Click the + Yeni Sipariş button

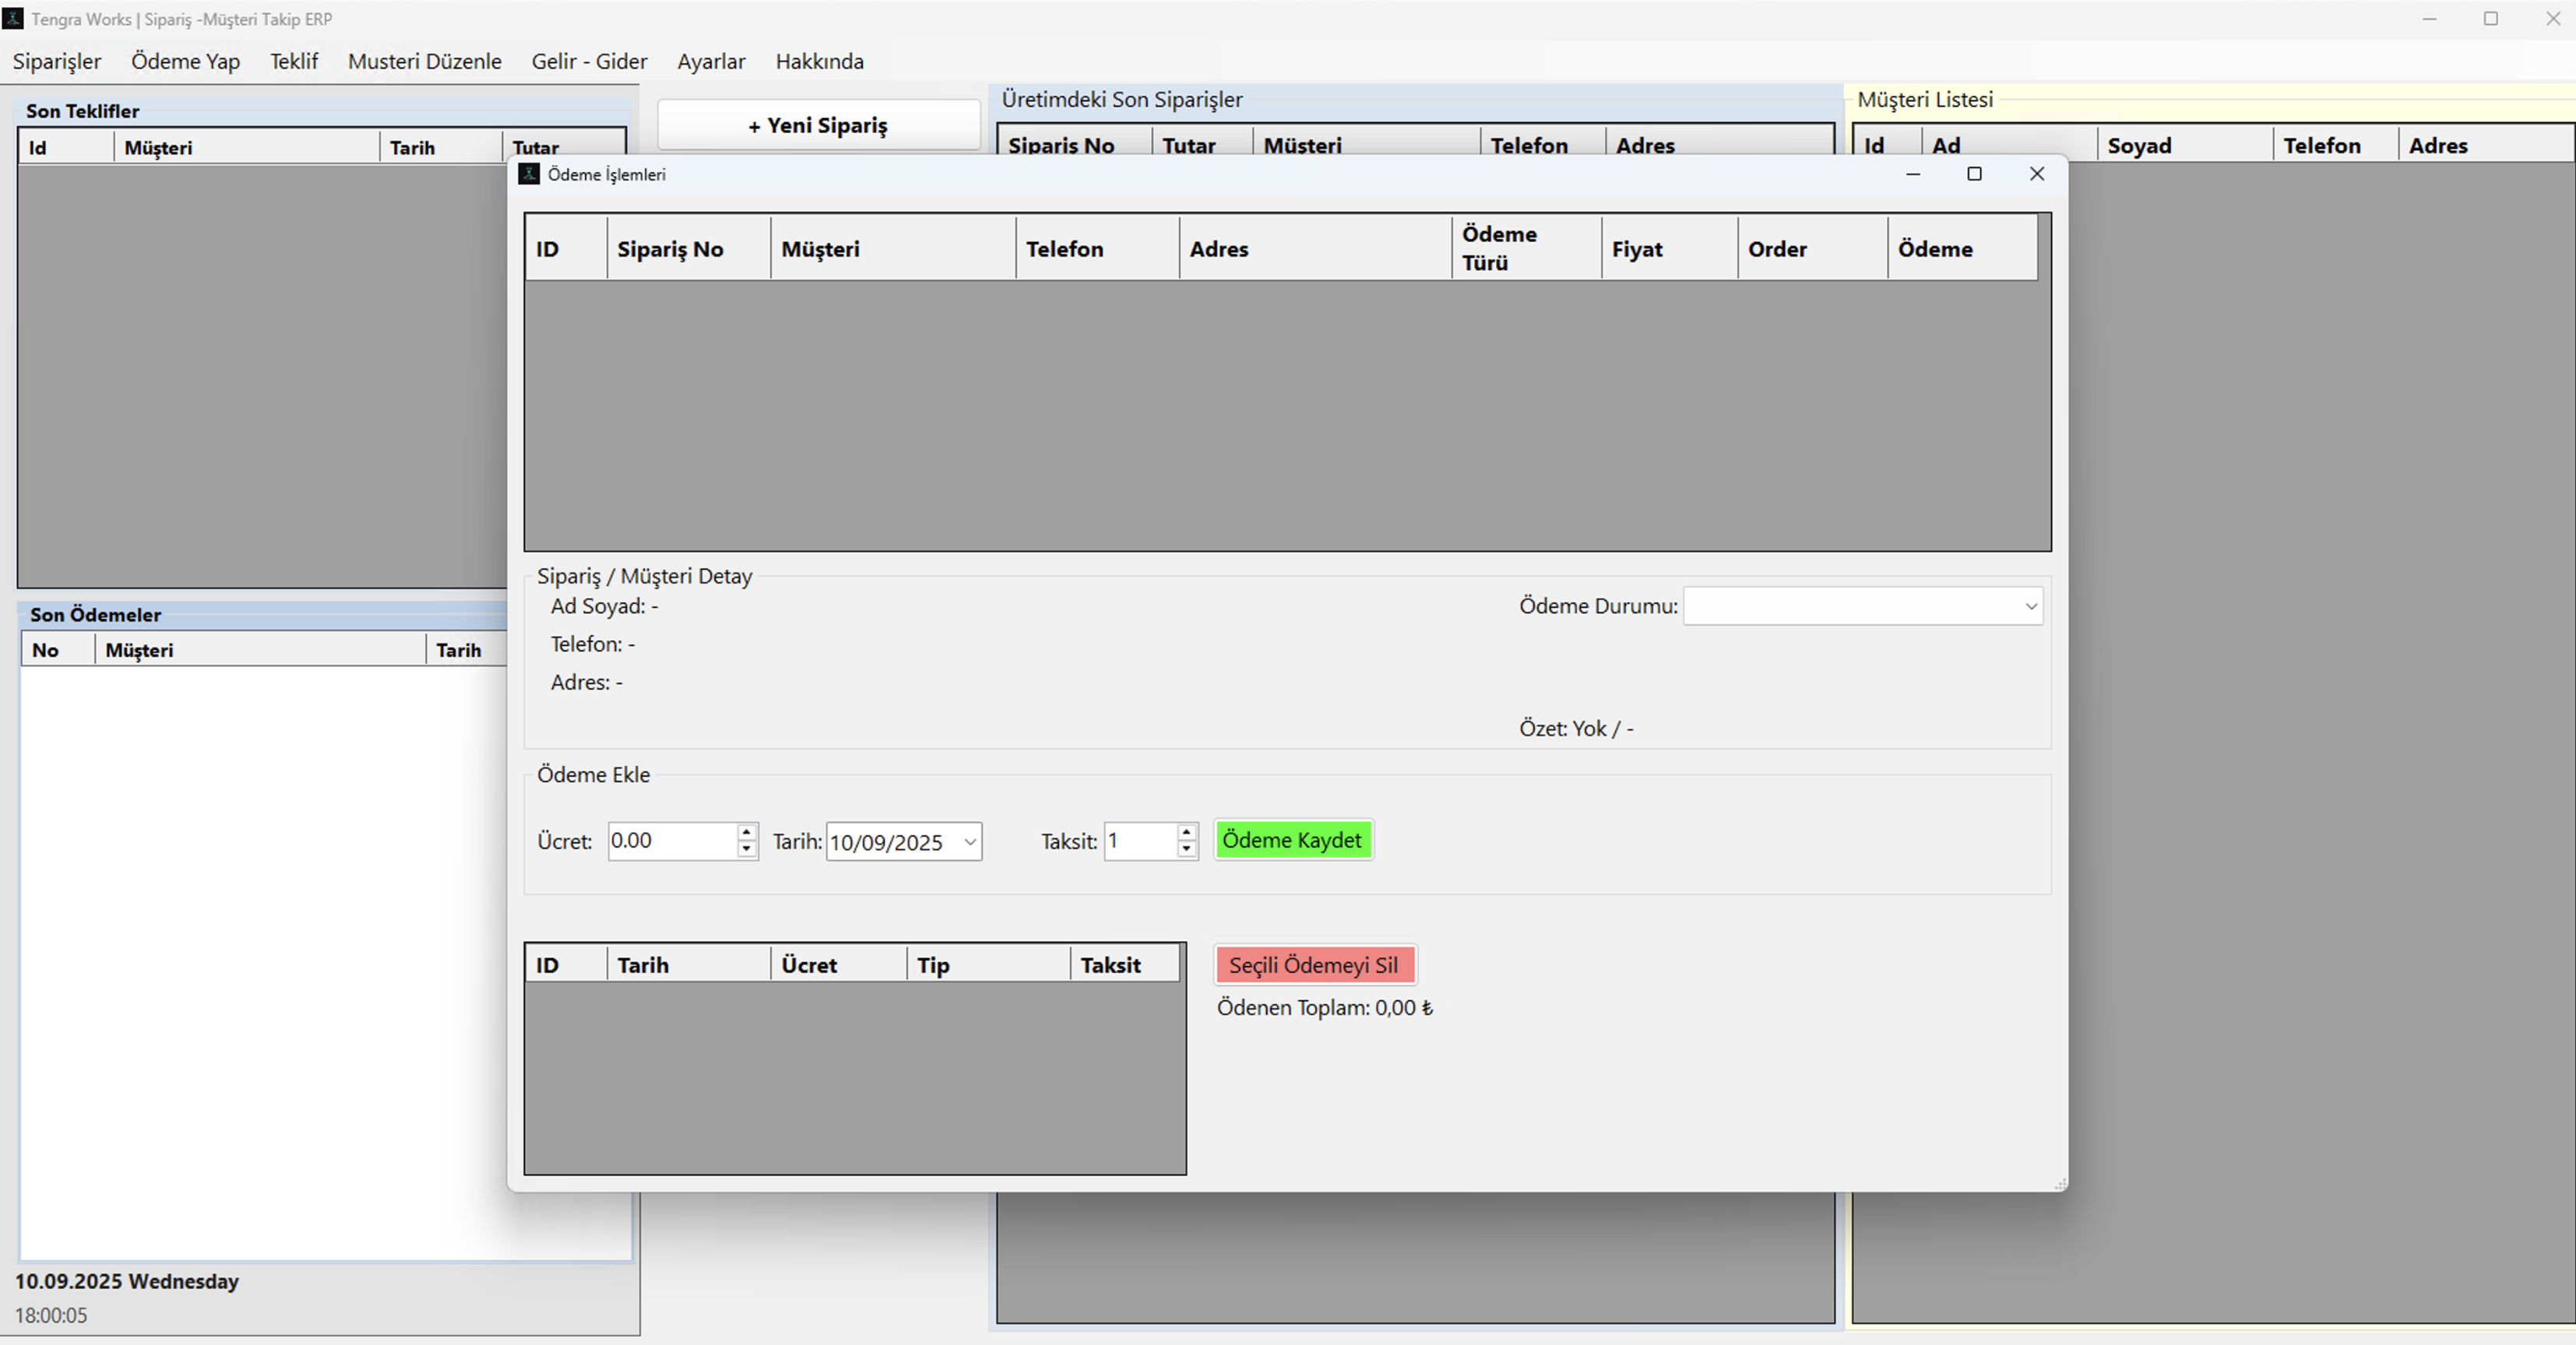[x=818, y=125]
